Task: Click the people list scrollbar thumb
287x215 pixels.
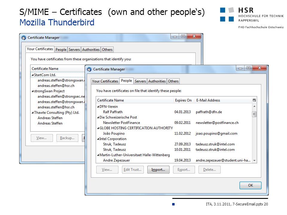Action: click(x=254, y=114)
